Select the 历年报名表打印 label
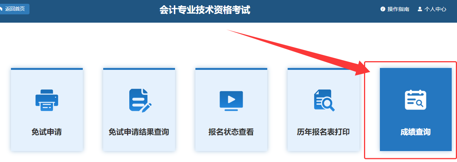 pos(323,132)
